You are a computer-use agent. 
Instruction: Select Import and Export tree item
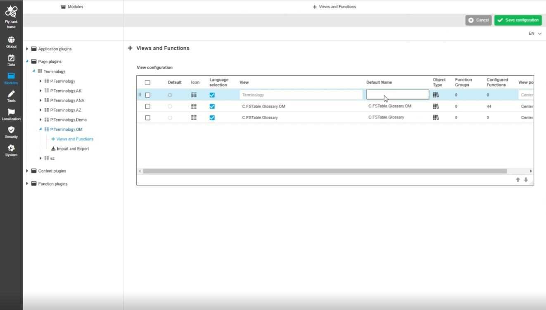click(73, 149)
